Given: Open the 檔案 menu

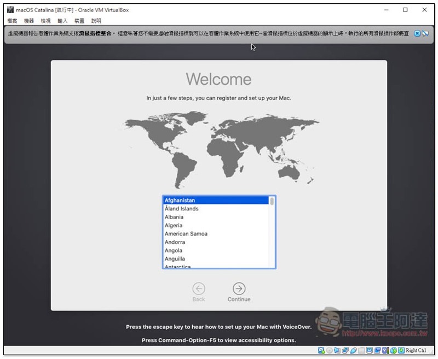Looking at the screenshot, I should (x=13, y=21).
